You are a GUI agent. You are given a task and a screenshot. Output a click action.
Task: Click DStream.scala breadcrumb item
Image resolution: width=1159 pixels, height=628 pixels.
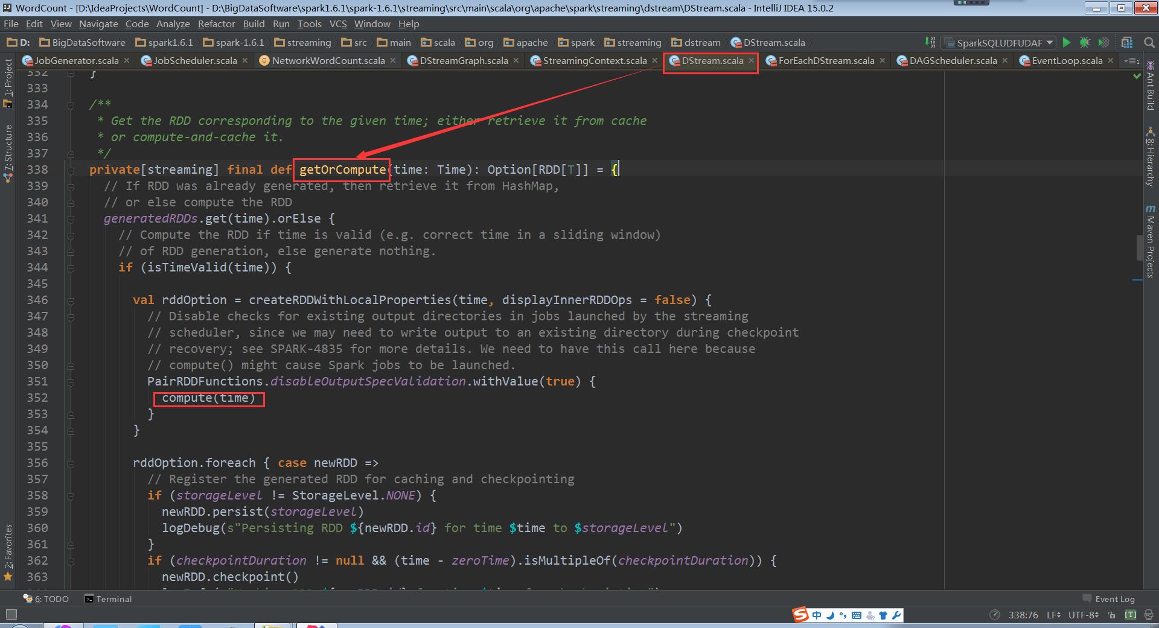pyautogui.click(x=768, y=42)
